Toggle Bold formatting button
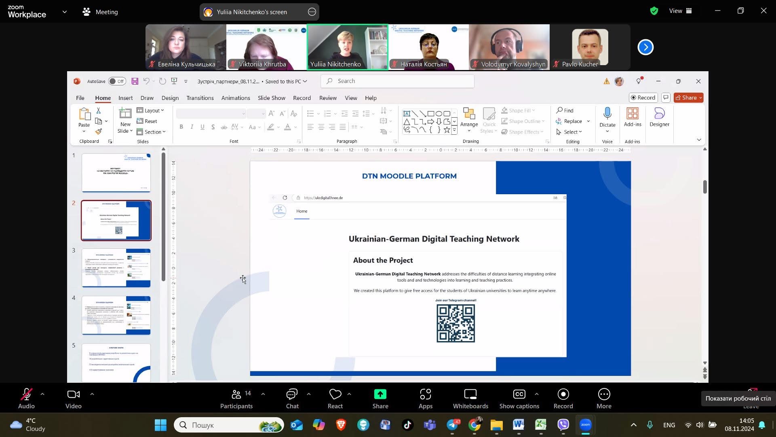Viewport: 776px width, 437px height. [x=181, y=127]
